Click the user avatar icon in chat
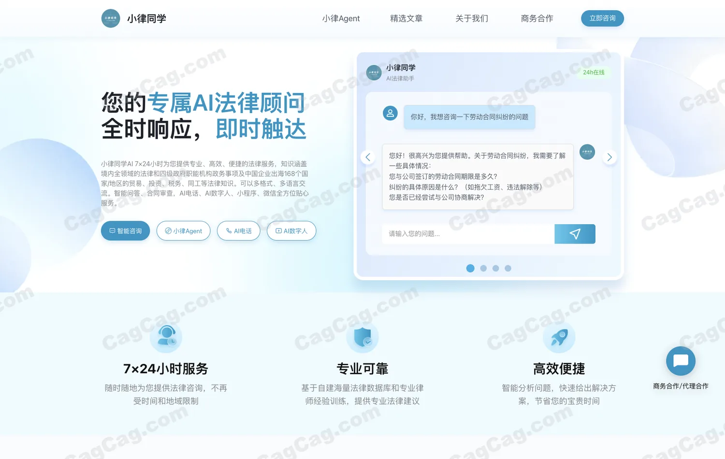This screenshot has width=725, height=459. pos(390,113)
